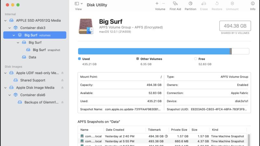Click the Apple Disk Image Media drive icon

pos(11,87)
